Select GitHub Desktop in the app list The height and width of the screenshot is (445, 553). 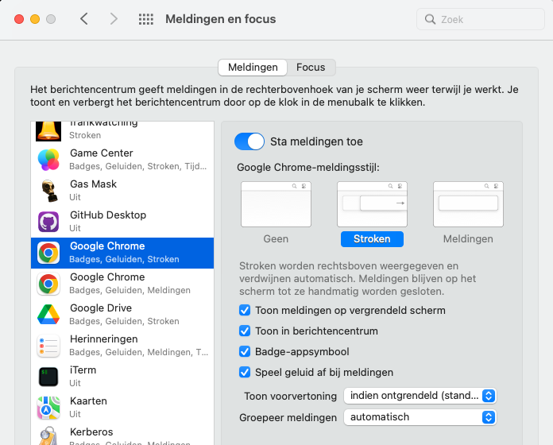pyautogui.click(x=122, y=222)
